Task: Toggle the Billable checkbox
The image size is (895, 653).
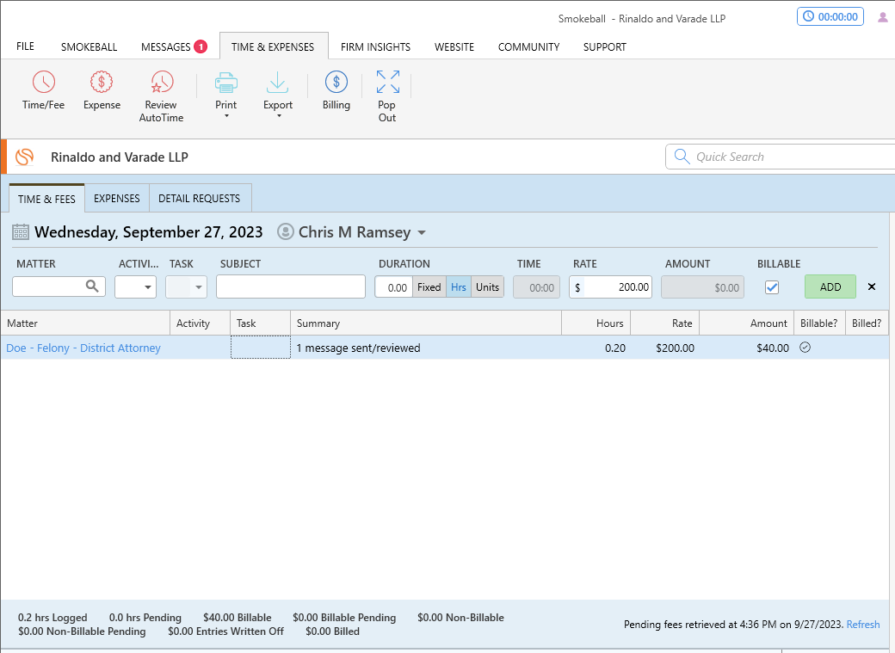Action: tap(772, 287)
